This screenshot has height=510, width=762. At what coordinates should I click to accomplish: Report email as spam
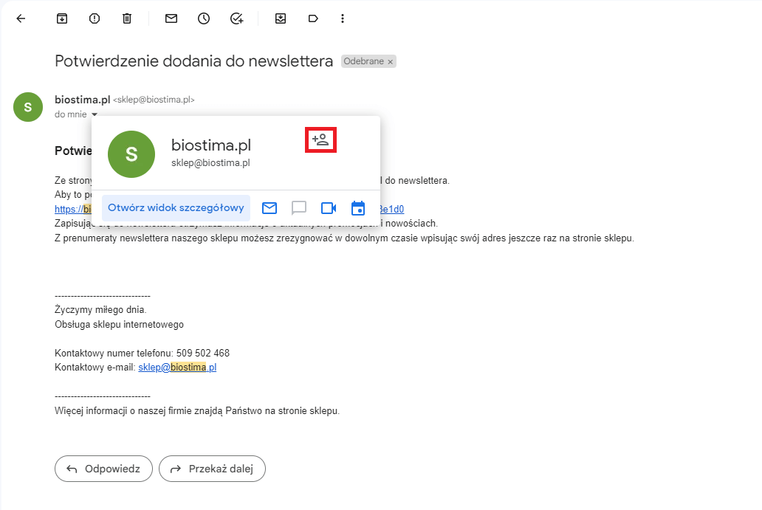[x=95, y=18]
